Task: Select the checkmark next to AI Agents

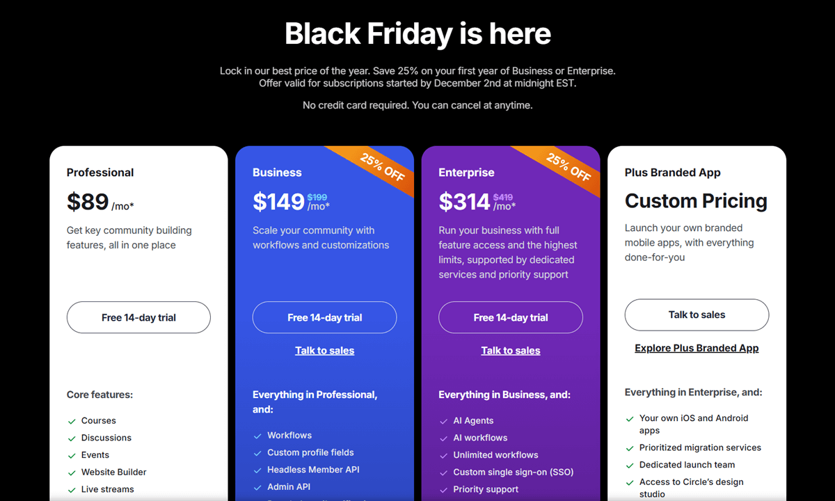Action: pyautogui.click(x=443, y=420)
